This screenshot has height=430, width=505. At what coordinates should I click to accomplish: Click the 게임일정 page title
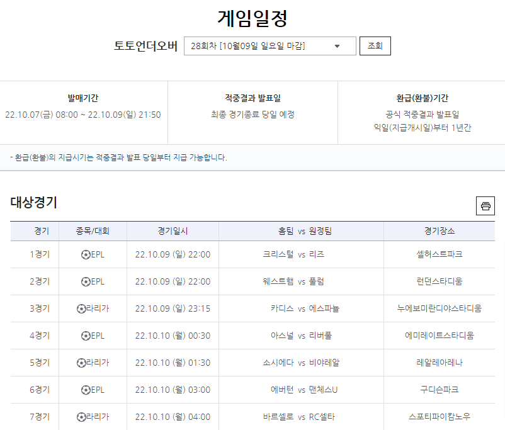click(252, 18)
